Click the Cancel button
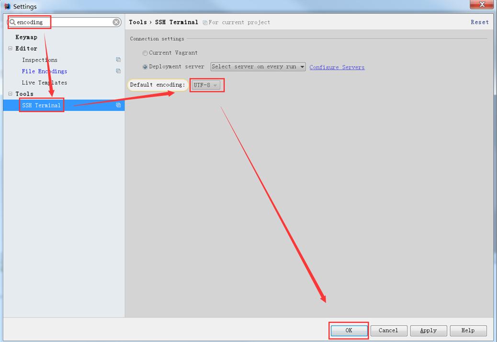 (x=389, y=331)
